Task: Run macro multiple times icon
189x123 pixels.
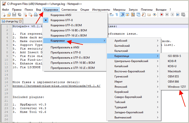Action: pyautogui.click(x=178, y=15)
